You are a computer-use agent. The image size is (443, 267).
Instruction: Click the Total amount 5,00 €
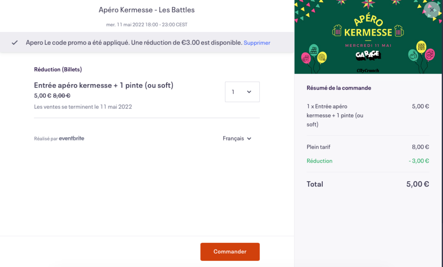[417, 184]
